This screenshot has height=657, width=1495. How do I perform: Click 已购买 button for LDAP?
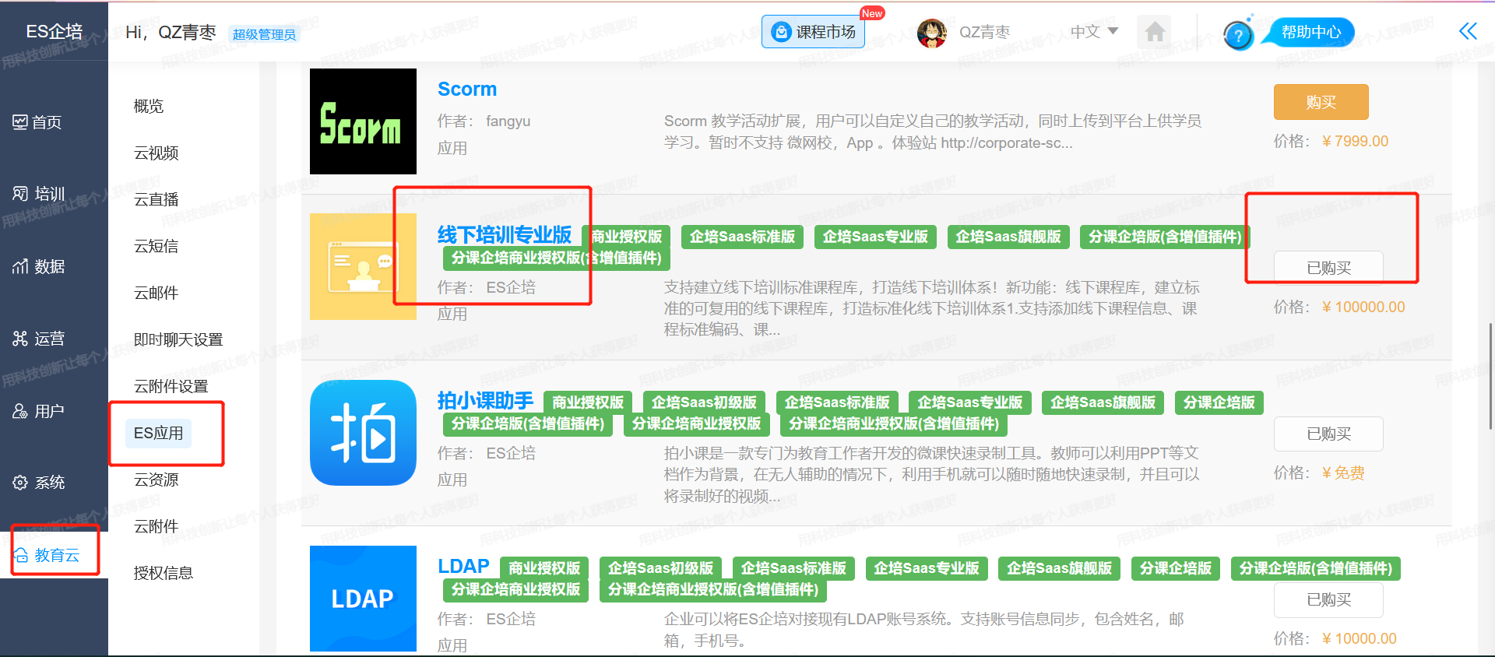coord(1328,599)
